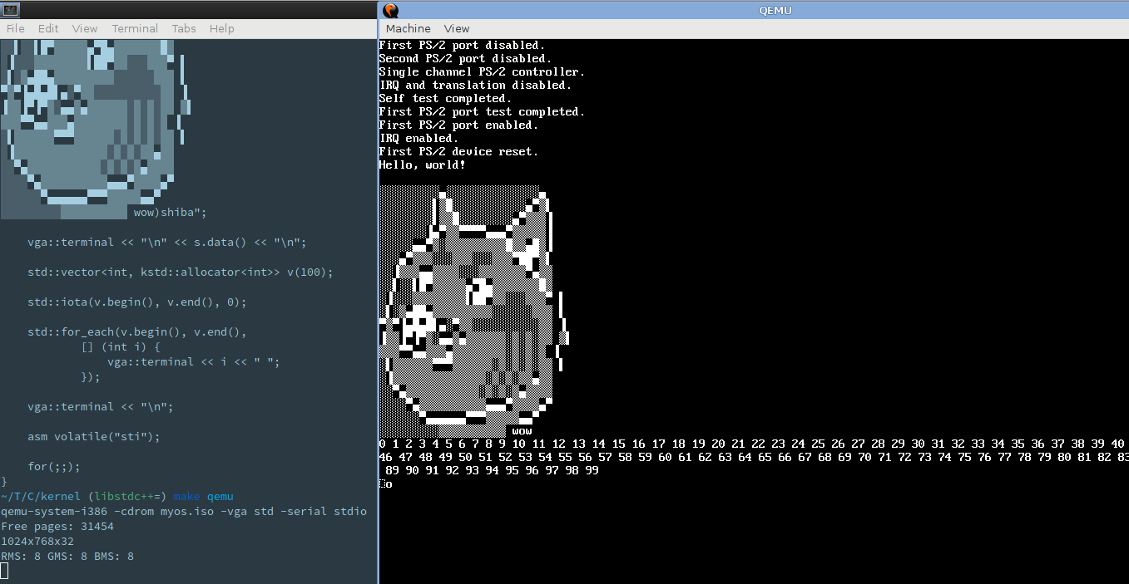Click 'First PS/2 port test completed.' line
Image resolution: width=1129 pixels, height=584 pixels.
pos(482,111)
